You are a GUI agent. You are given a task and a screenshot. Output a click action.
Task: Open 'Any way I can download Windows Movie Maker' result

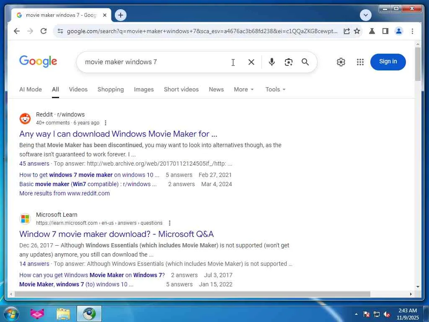click(x=118, y=134)
